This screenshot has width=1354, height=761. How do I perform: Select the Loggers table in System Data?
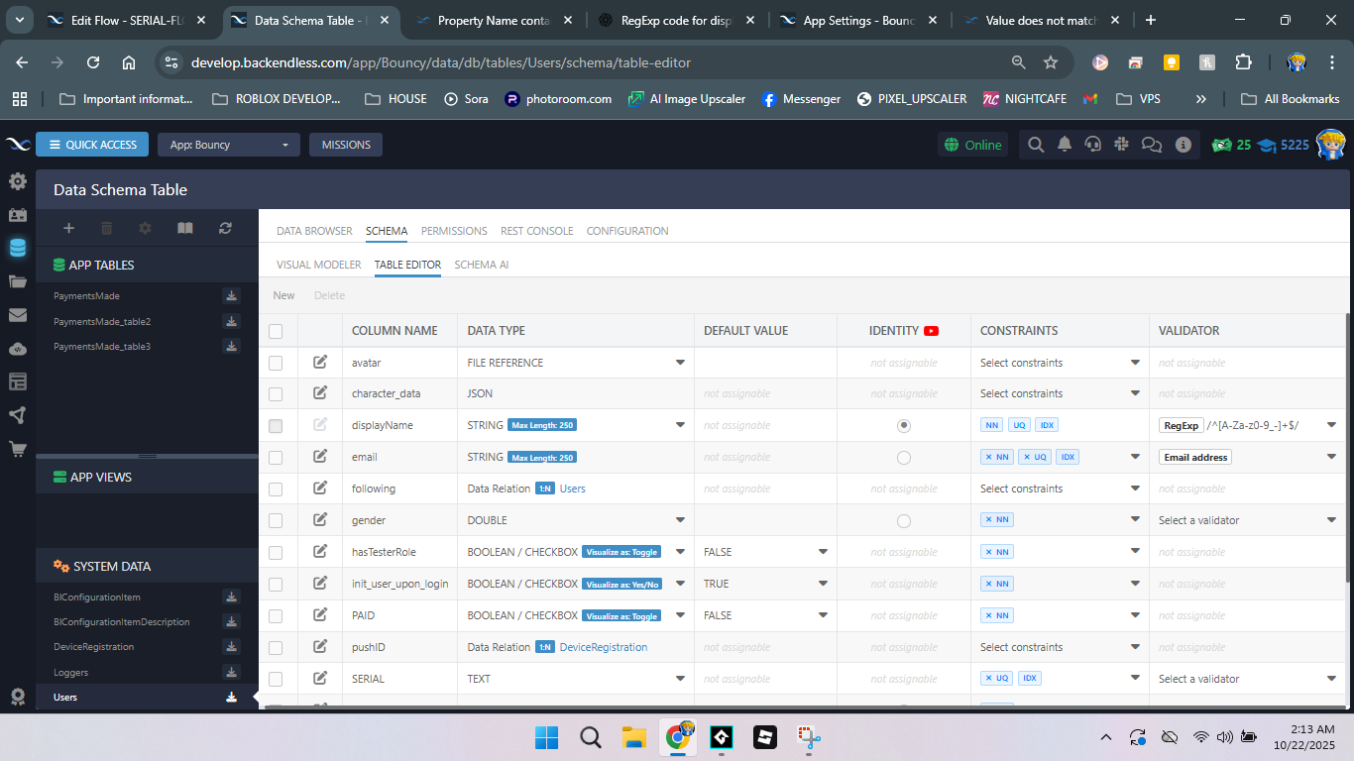tap(71, 673)
